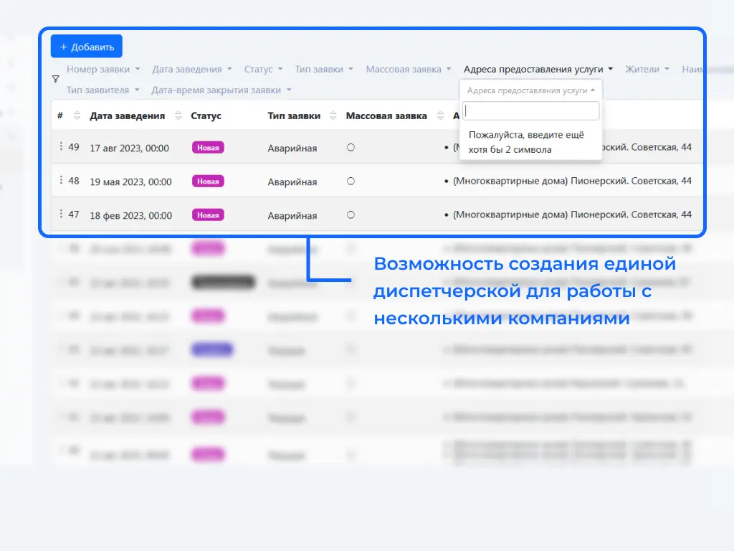Viewport: 734px width, 551px height.
Task: Sort by # column arrows
Action: click(x=77, y=116)
